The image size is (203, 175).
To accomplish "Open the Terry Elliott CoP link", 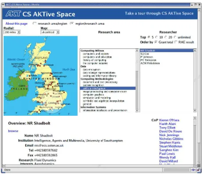I will (167, 128).
